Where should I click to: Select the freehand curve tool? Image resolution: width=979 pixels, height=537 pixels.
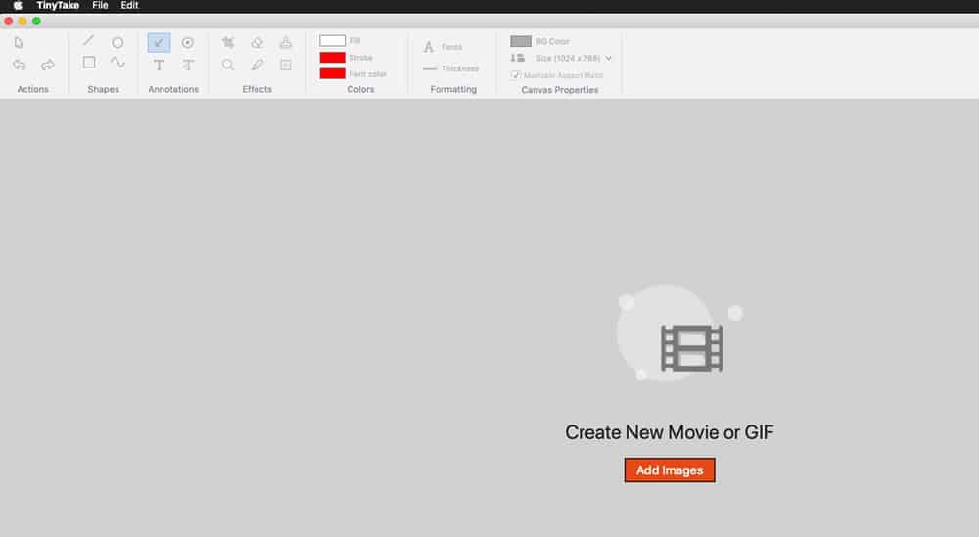(117, 63)
